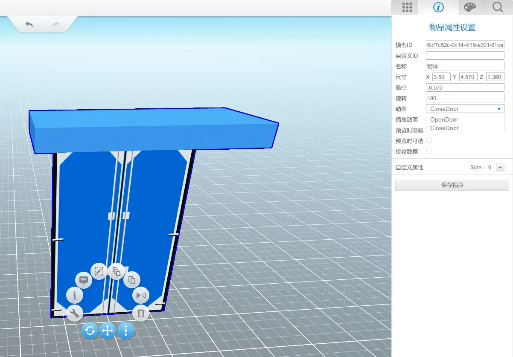Click the Z size field 1.360
The height and width of the screenshot is (357, 513).
[x=495, y=77]
